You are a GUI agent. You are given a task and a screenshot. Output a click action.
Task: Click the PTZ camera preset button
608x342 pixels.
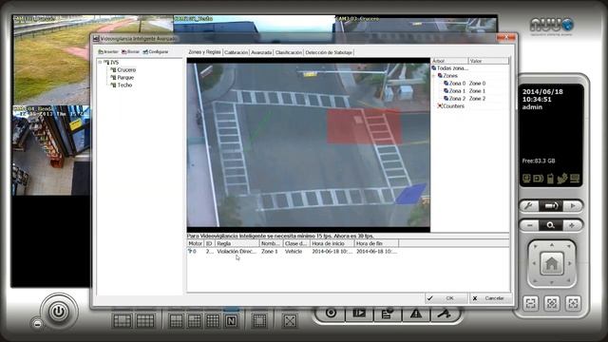(551, 206)
